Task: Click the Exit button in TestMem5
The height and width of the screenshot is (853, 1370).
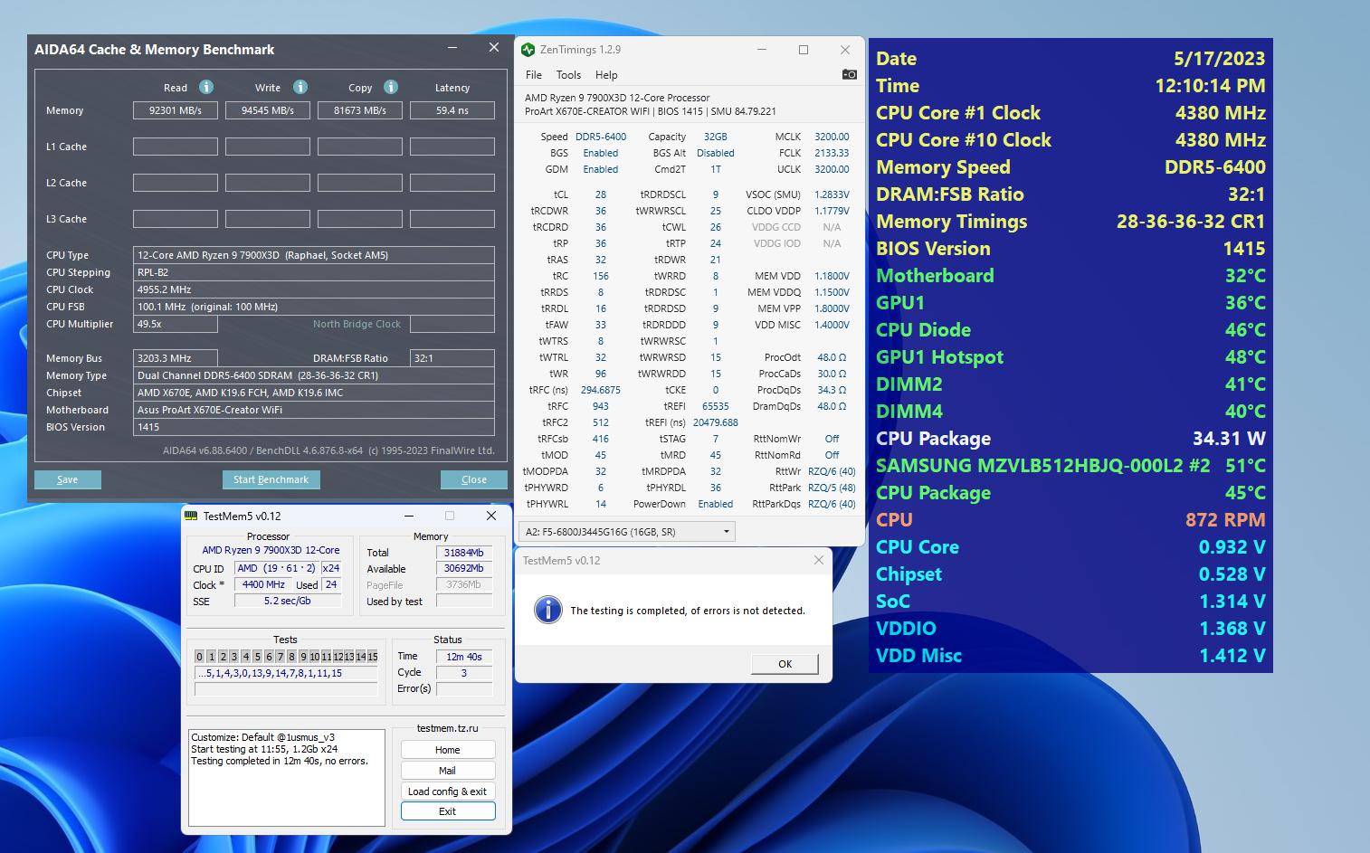Action: (448, 811)
